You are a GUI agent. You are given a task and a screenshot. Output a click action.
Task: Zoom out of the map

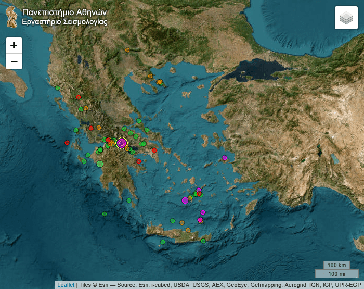click(x=14, y=61)
